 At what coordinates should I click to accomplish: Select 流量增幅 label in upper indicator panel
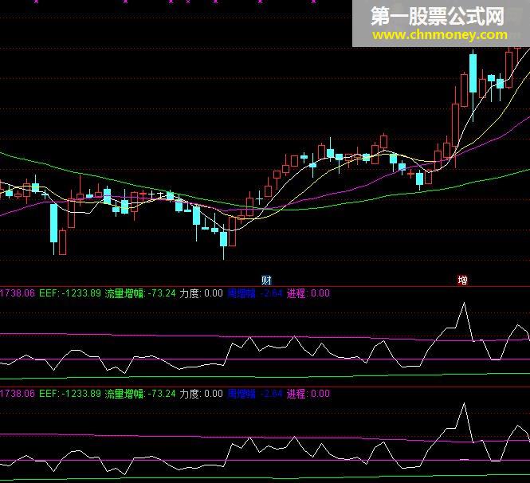pos(124,293)
